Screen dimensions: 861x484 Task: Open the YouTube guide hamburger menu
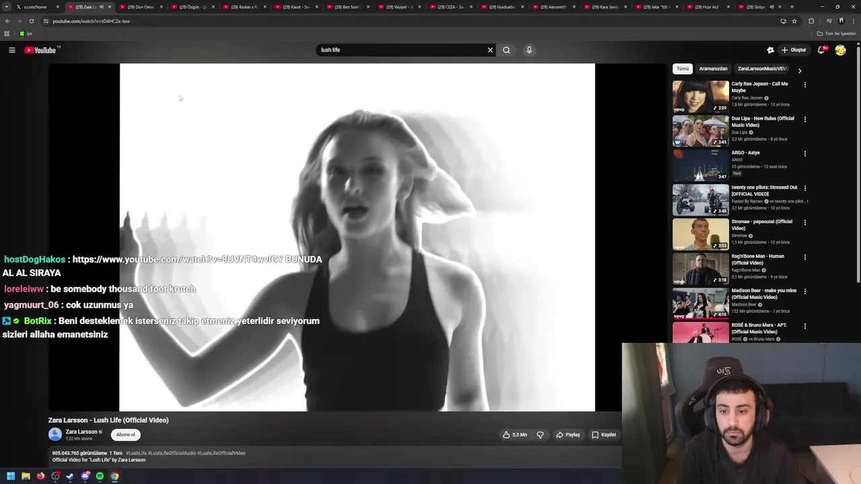[x=11, y=50]
